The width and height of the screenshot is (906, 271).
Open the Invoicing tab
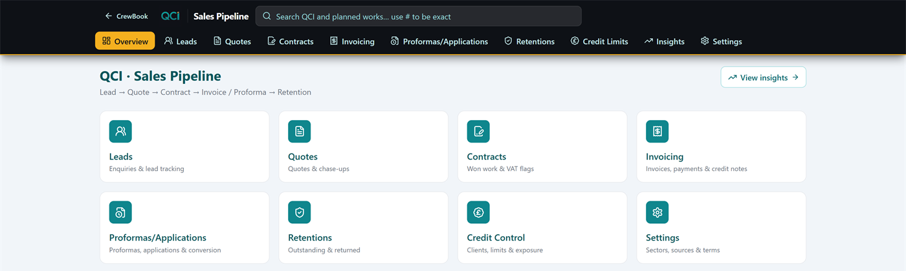pos(353,41)
